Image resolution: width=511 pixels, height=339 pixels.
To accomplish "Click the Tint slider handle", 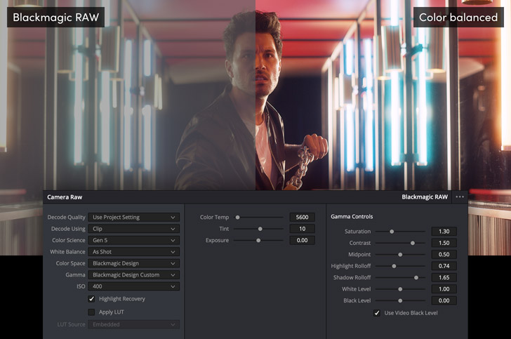I will click(260, 229).
